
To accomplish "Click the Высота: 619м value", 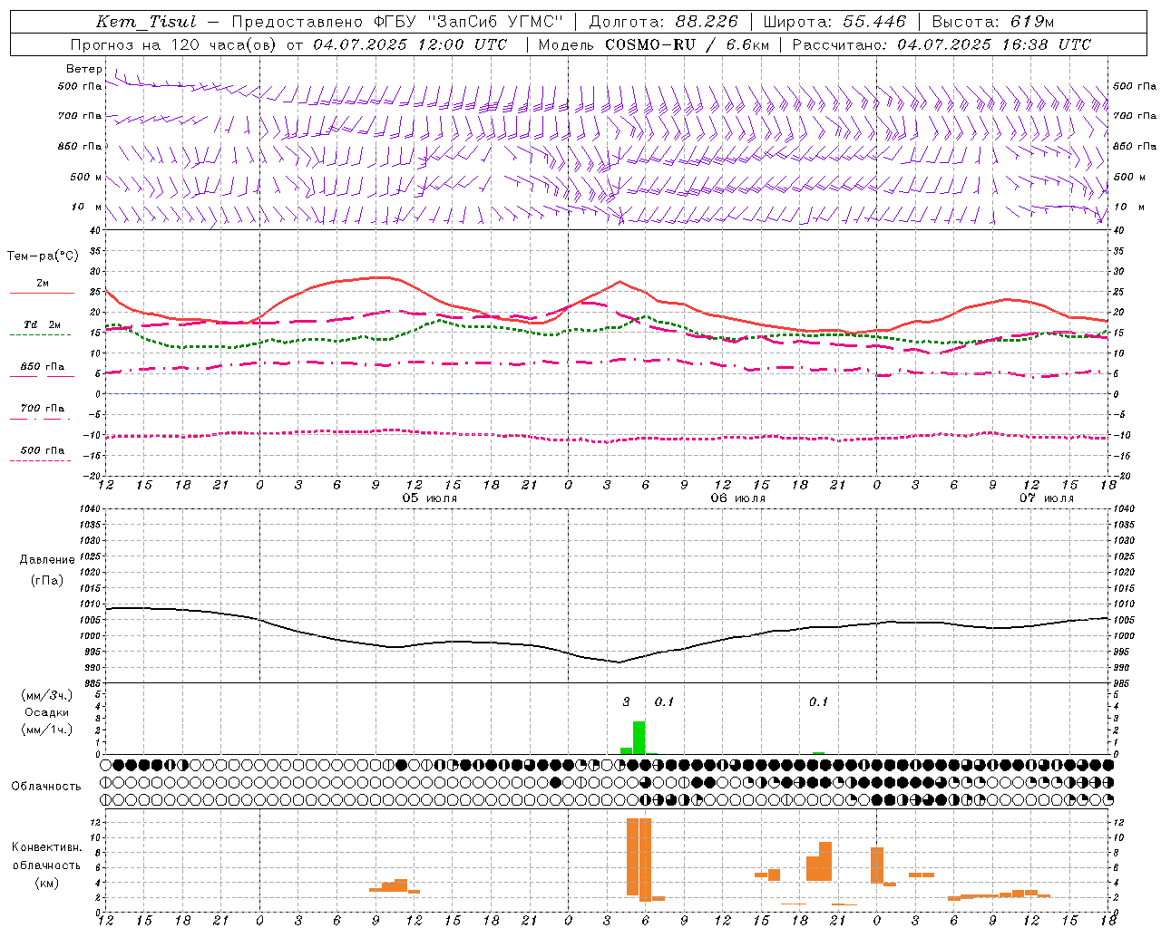I will pyautogui.click(x=993, y=22).
